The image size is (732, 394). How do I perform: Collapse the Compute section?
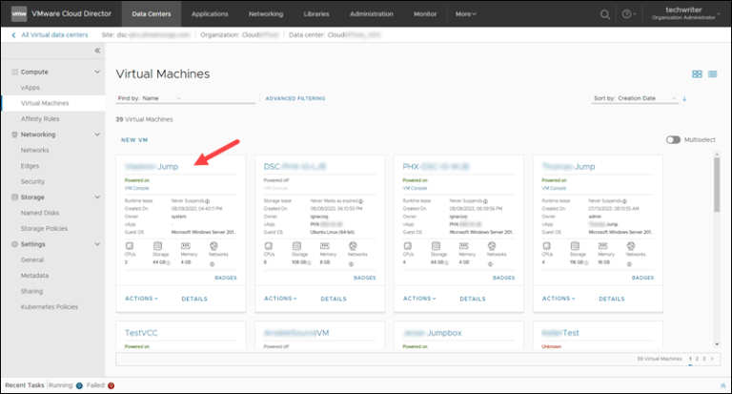(x=97, y=72)
